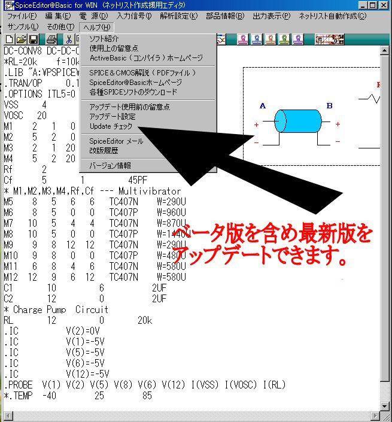Click the 'RL 12 0 20k' line
The width and height of the screenshot is (392, 422).
(x=78, y=320)
